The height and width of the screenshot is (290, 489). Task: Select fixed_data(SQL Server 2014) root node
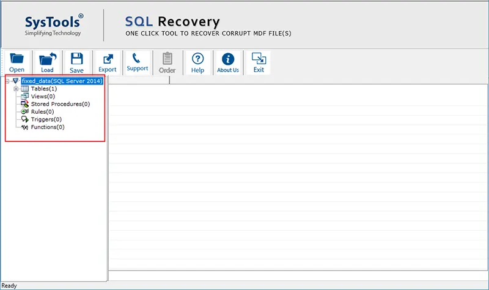click(x=62, y=81)
